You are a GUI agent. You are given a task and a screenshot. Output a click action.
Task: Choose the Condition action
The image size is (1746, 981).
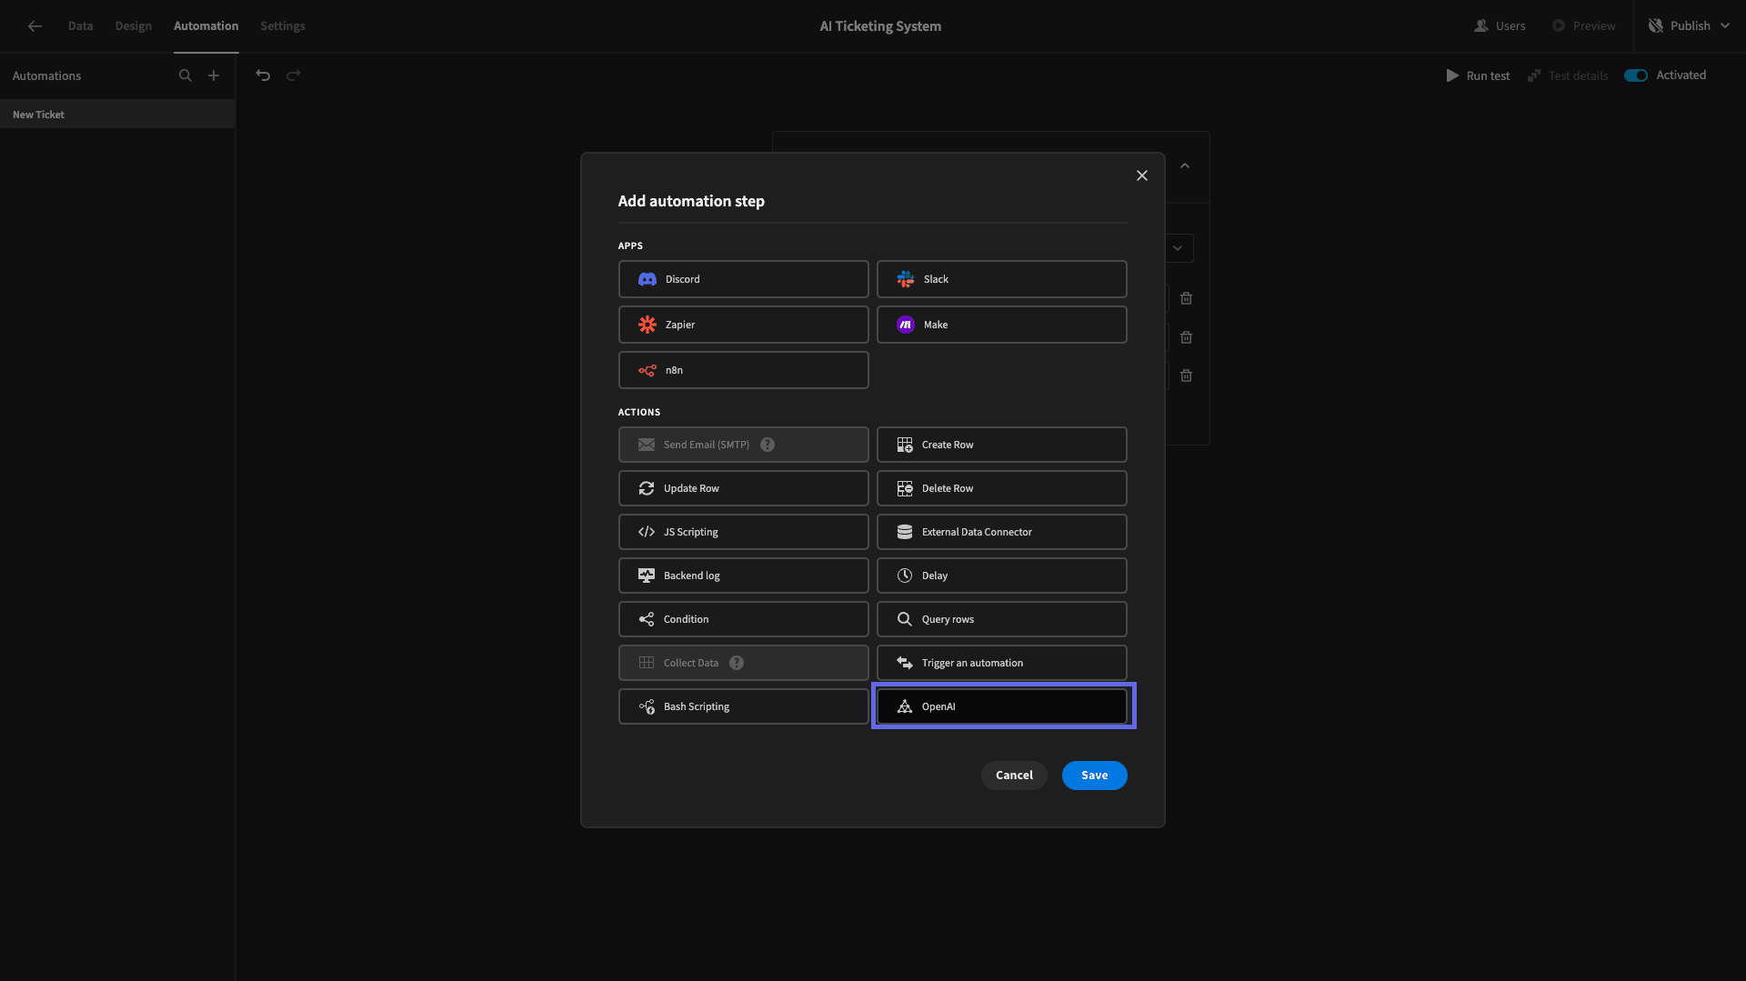point(743,619)
